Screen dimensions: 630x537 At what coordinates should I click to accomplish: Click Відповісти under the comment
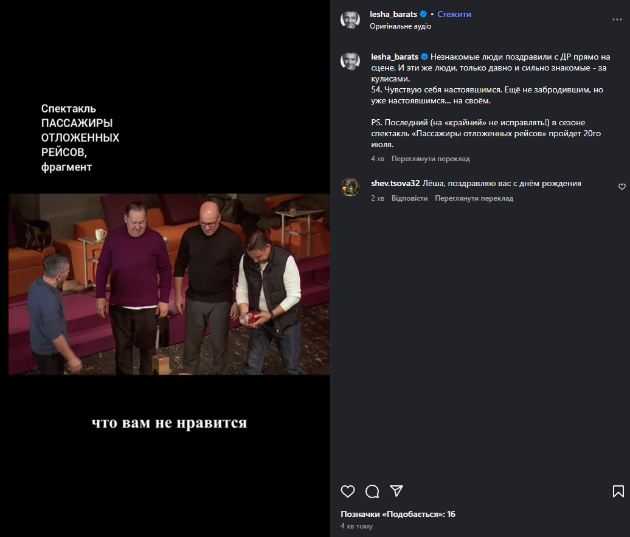(409, 198)
